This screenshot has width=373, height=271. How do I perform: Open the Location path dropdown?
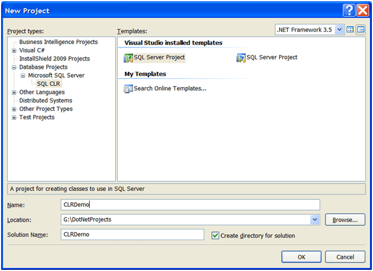[x=315, y=219]
